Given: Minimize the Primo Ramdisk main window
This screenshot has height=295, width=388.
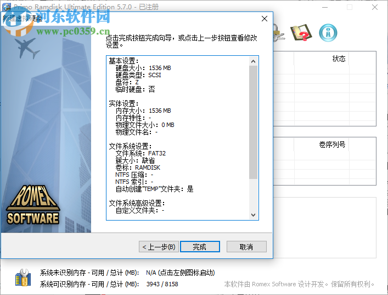Looking at the screenshot, I should (x=325, y=7).
